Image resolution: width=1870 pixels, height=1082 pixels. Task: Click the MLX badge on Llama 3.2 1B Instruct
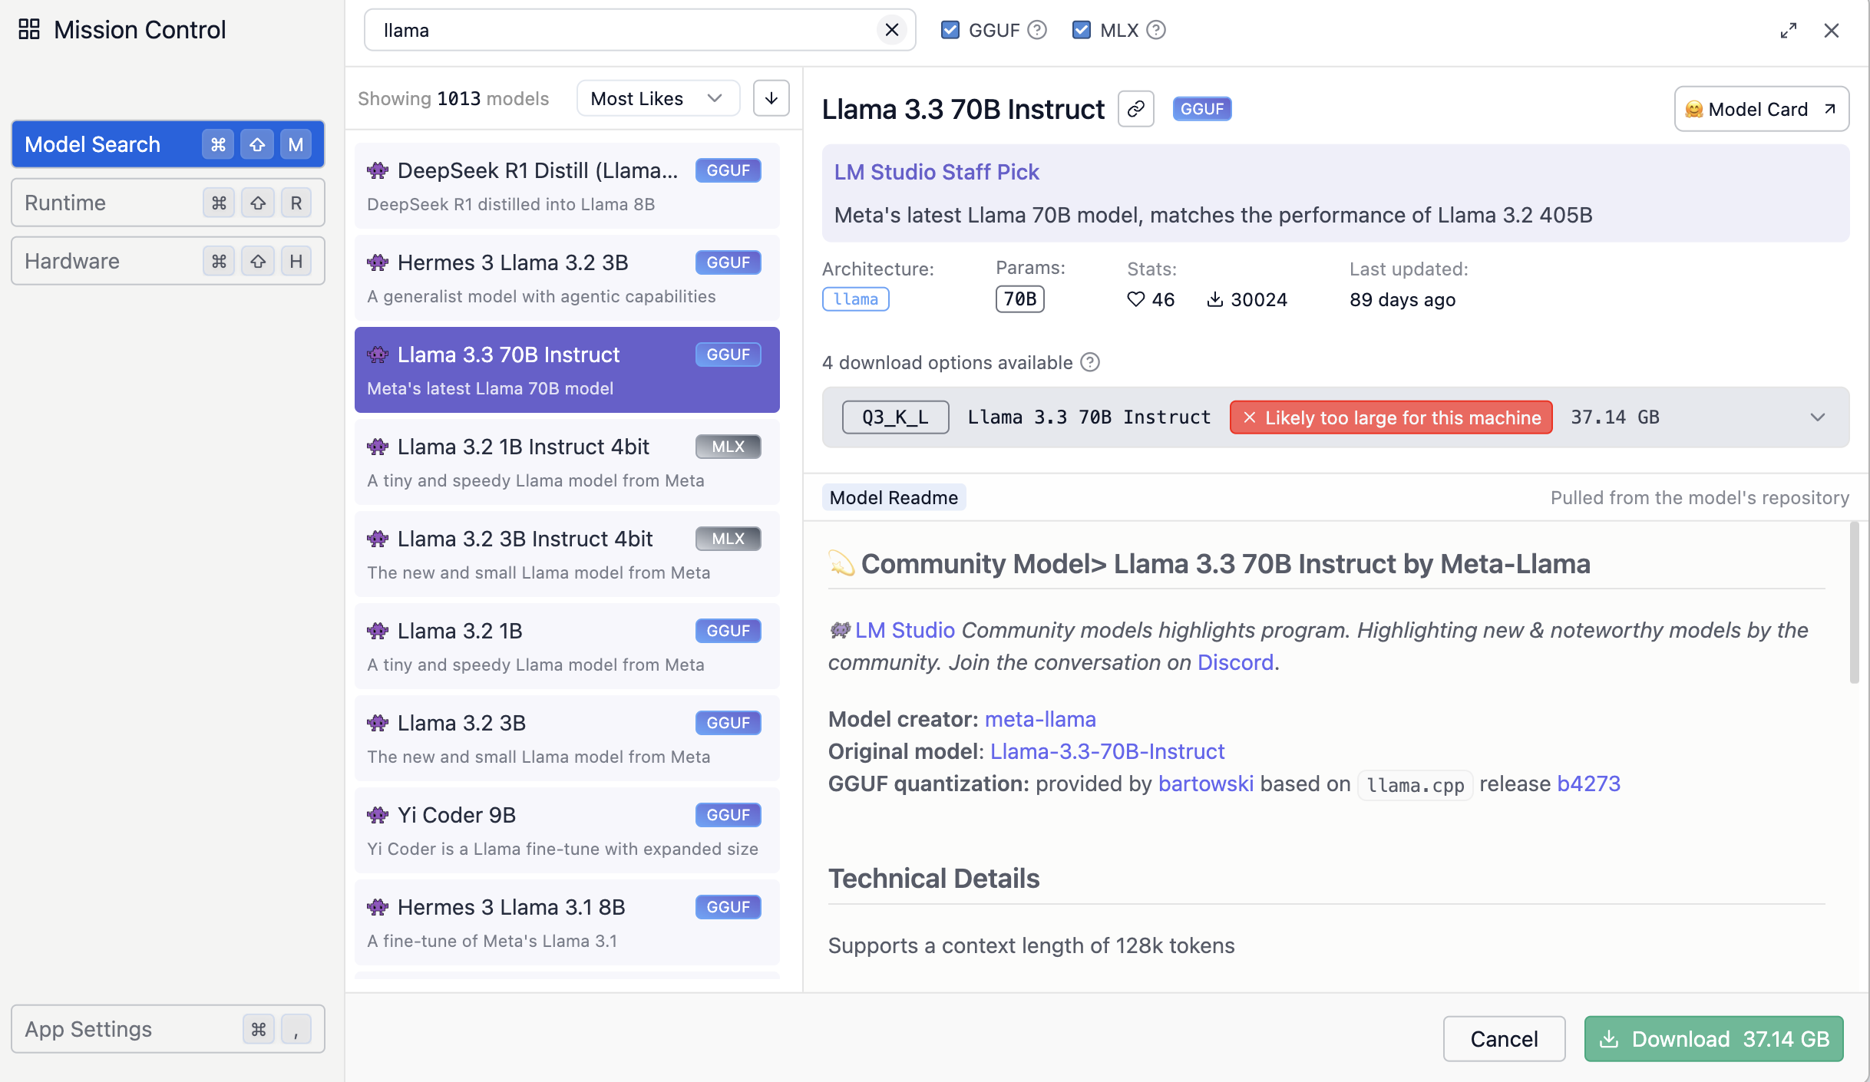point(728,447)
